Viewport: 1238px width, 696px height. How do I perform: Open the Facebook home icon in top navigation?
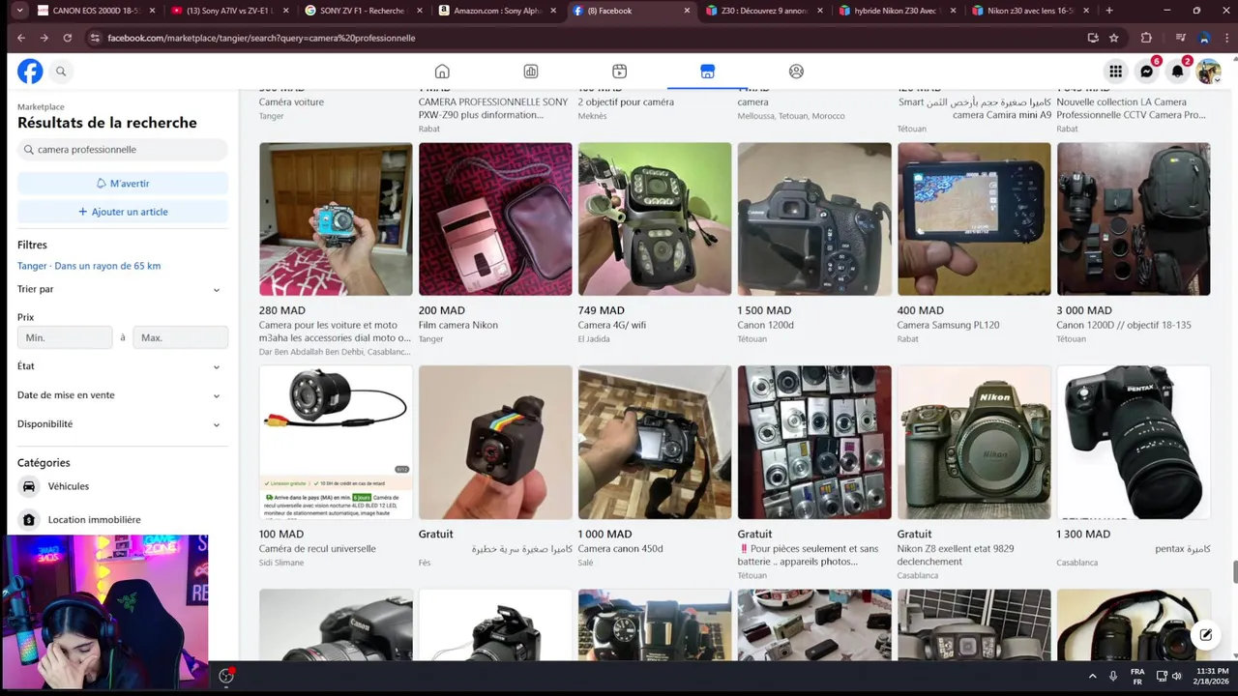point(442,72)
